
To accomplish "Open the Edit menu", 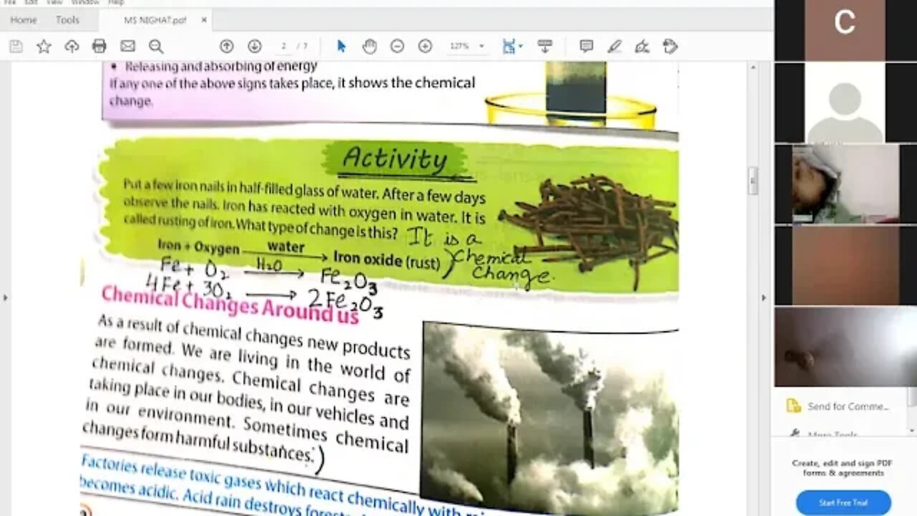I will [31, 3].
